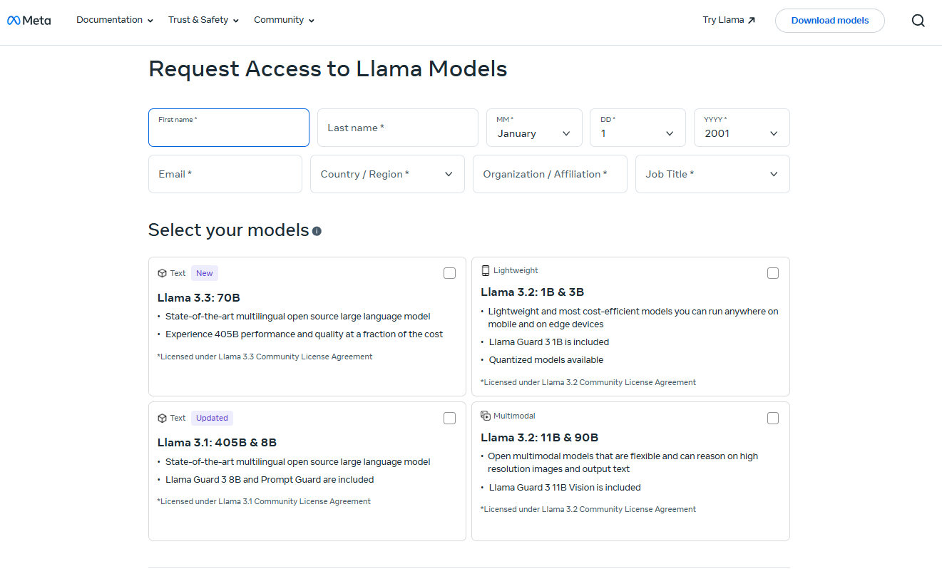Image resolution: width=942 pixels, height=569 pixels.
Task: Click the cube Text icon on Llama 3.1 card
Action: click(x=162, y=419)
